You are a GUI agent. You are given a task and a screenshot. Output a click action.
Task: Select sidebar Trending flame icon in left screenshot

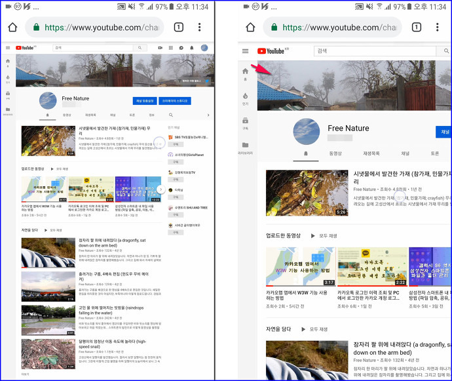click(8, 79)
